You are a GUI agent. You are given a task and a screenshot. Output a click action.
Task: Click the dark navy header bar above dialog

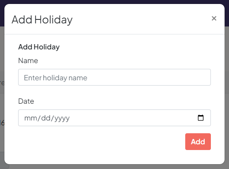click(x=114, y=2)
